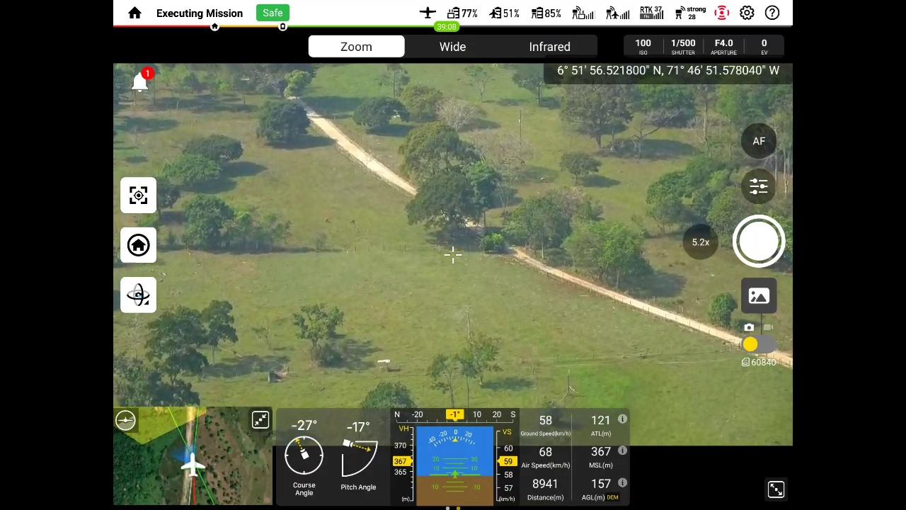Viewport: 906px width, 510px height.
Task: Open the video link 'strong 28' indicator
Action: (x=690, y=13)
